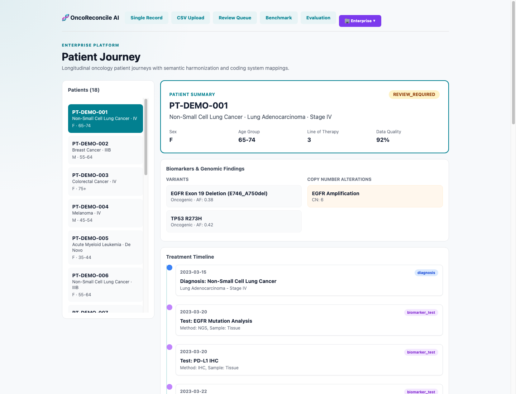Image resolution: width=516 pixels, height=394 pixels.
Task: Click the EGFR Mutation Analysis timeline marker
Action: coord(169,307)
